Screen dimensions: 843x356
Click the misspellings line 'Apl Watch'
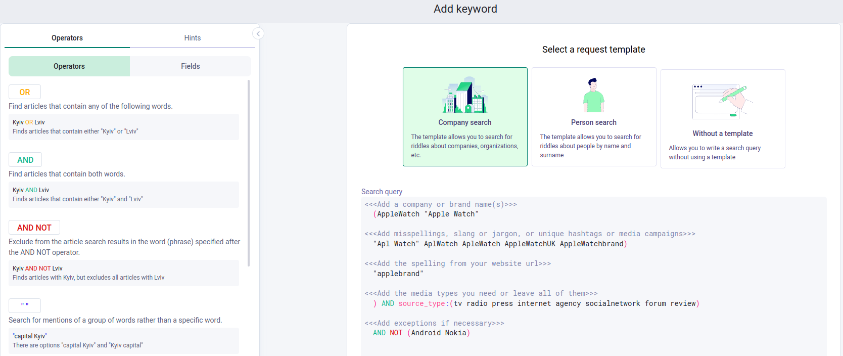click(x=500, y=244)
